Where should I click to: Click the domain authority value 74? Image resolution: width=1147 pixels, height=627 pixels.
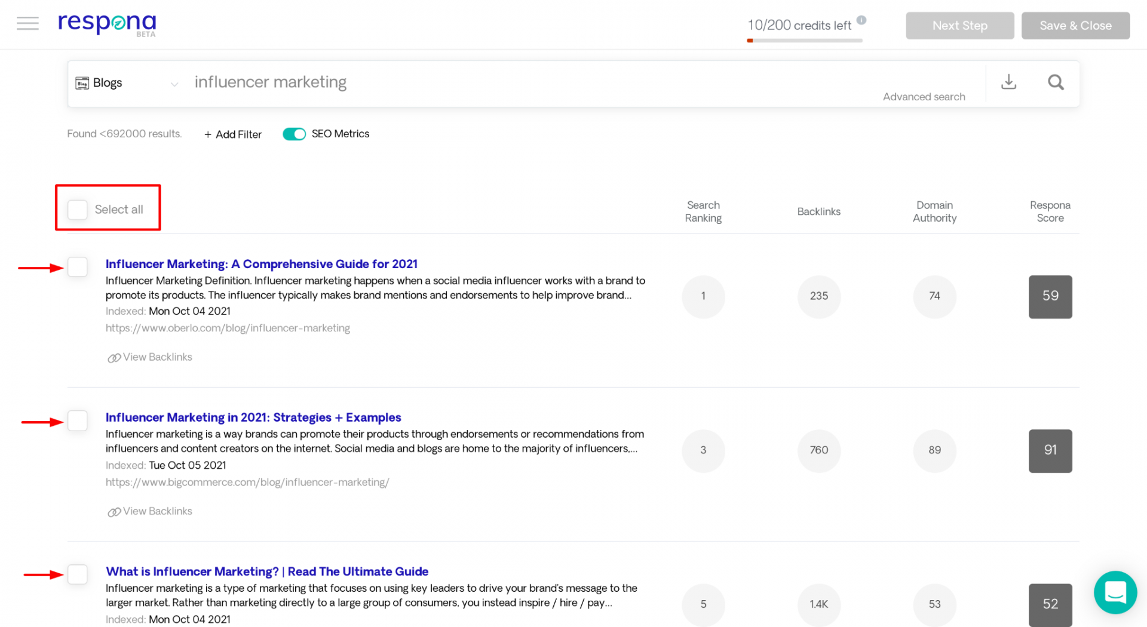point(934,297)
